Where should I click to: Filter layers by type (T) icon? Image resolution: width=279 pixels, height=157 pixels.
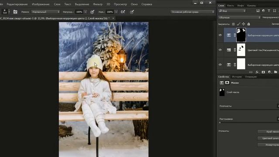(269, 11)
